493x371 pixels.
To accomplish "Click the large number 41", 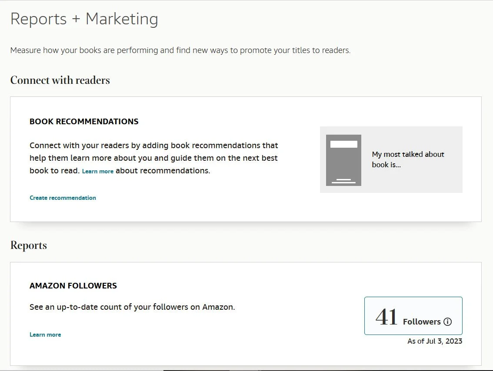I will pos(386,317).
